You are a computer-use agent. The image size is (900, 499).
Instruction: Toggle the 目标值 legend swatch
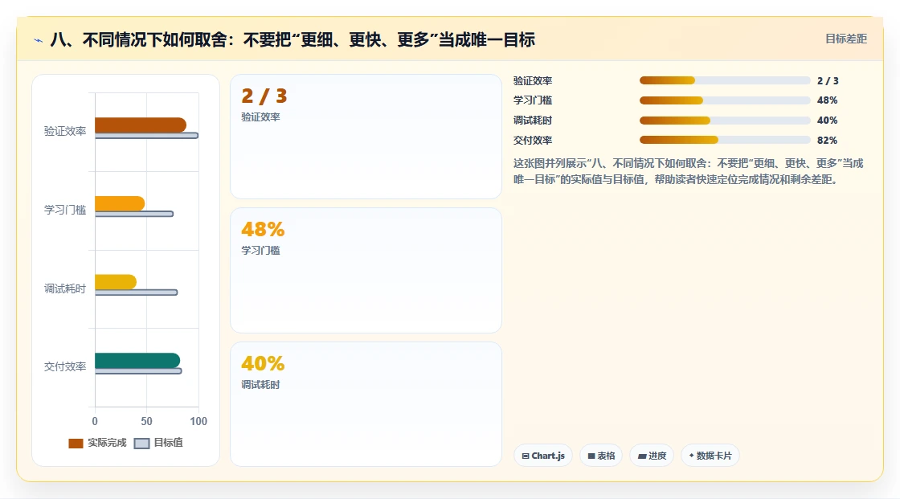click(141, 444)
